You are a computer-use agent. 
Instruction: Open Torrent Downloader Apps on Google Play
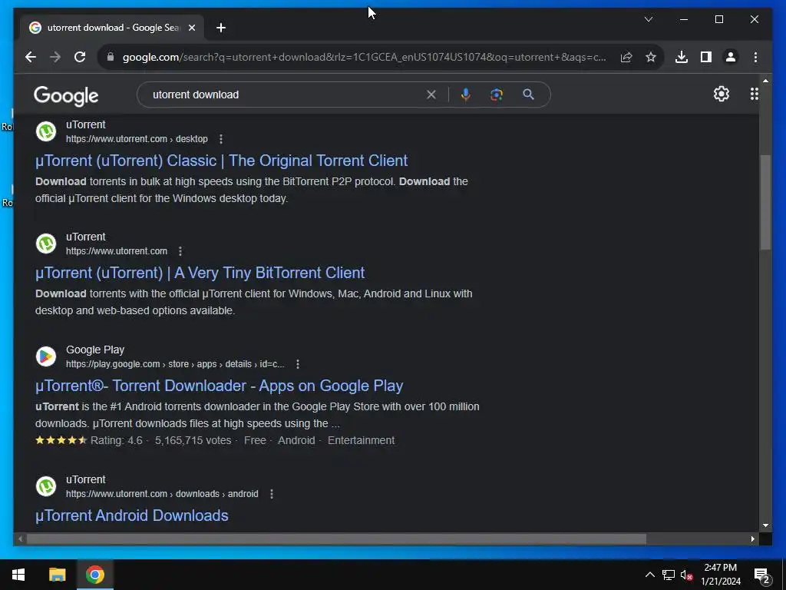[x=219, y=386]
